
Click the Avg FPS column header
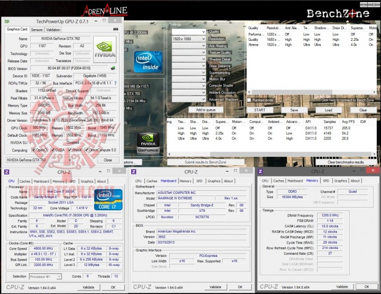(348, 122)
